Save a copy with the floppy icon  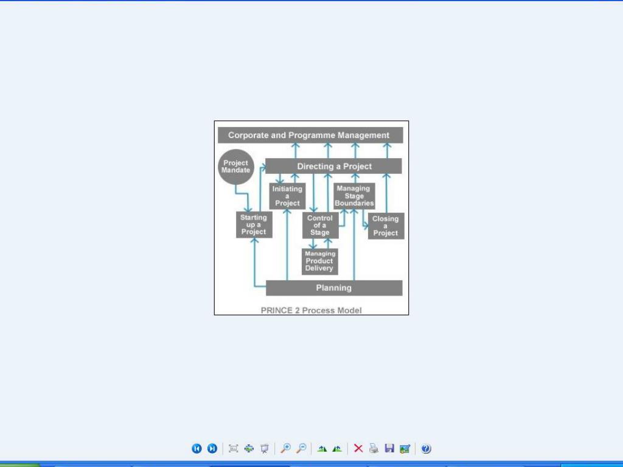[x=389, y=448]
